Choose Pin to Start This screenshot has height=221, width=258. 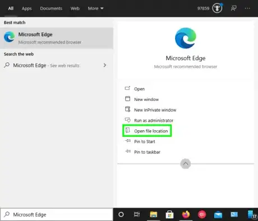click(x=145, y=141)
